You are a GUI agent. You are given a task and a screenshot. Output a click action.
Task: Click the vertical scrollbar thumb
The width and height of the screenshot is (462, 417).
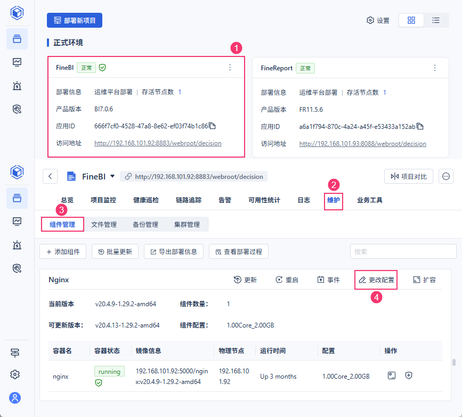click(454, 362)
